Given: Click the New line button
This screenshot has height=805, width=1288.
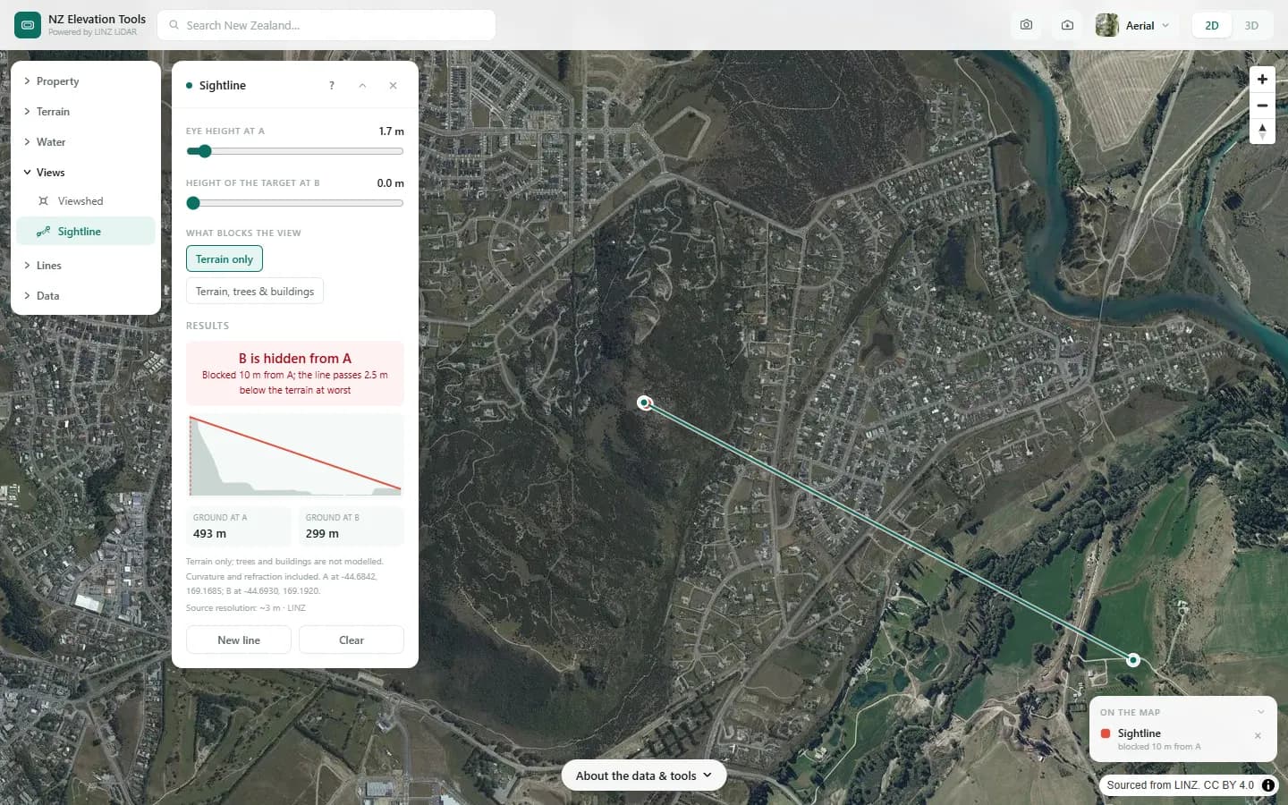Looking at the screenshot, I should coord(239,640).
